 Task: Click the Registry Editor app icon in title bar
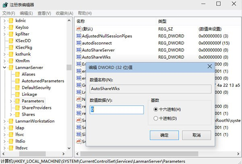pos(5,4)
